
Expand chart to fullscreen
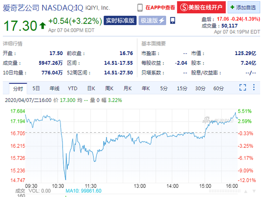point(243,87)
